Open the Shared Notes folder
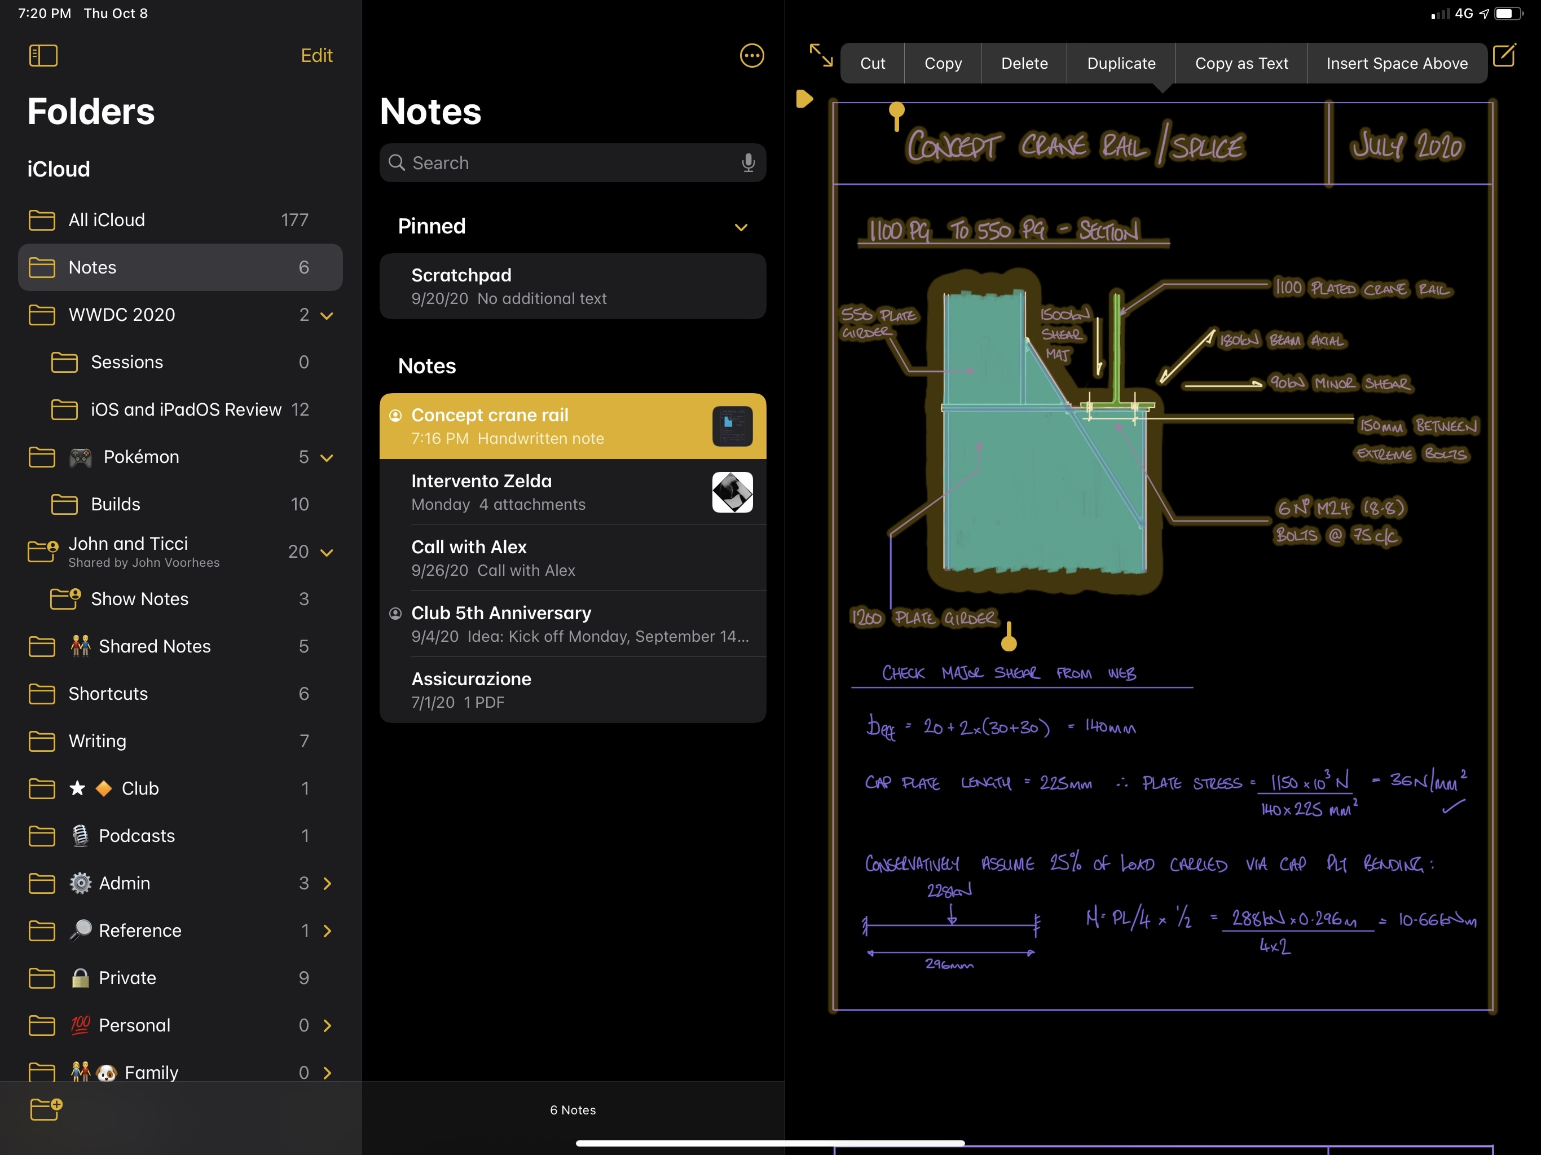 click(x=180, y=646)
